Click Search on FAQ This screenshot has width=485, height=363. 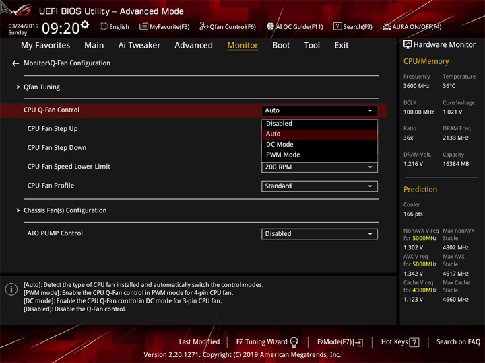(x=458, y=342)
